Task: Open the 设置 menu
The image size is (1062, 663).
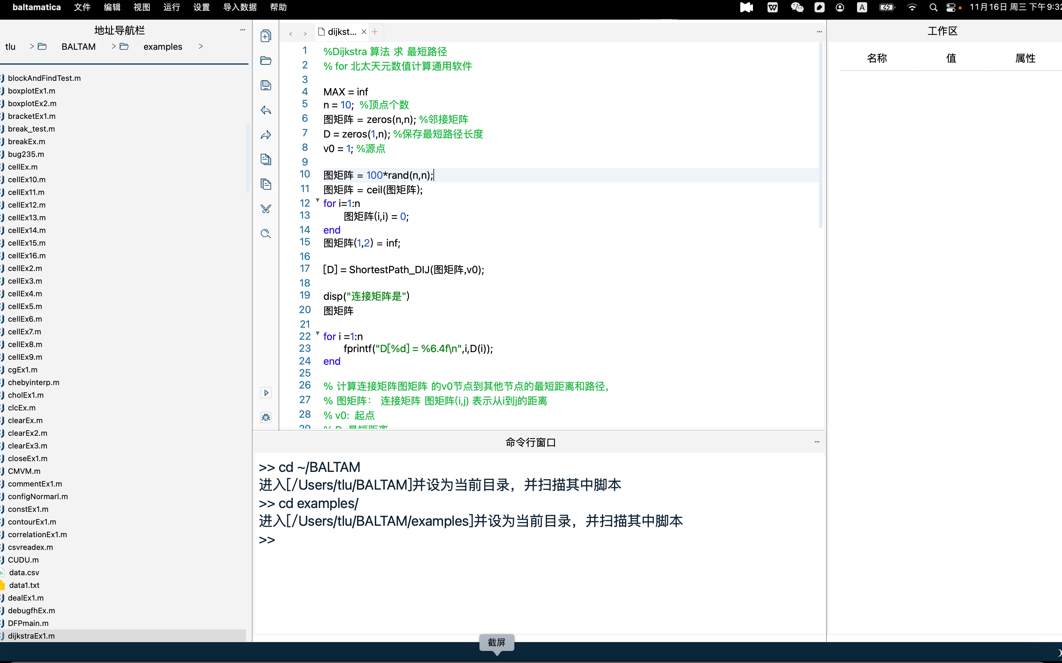Action: click(x=201, y=7)
